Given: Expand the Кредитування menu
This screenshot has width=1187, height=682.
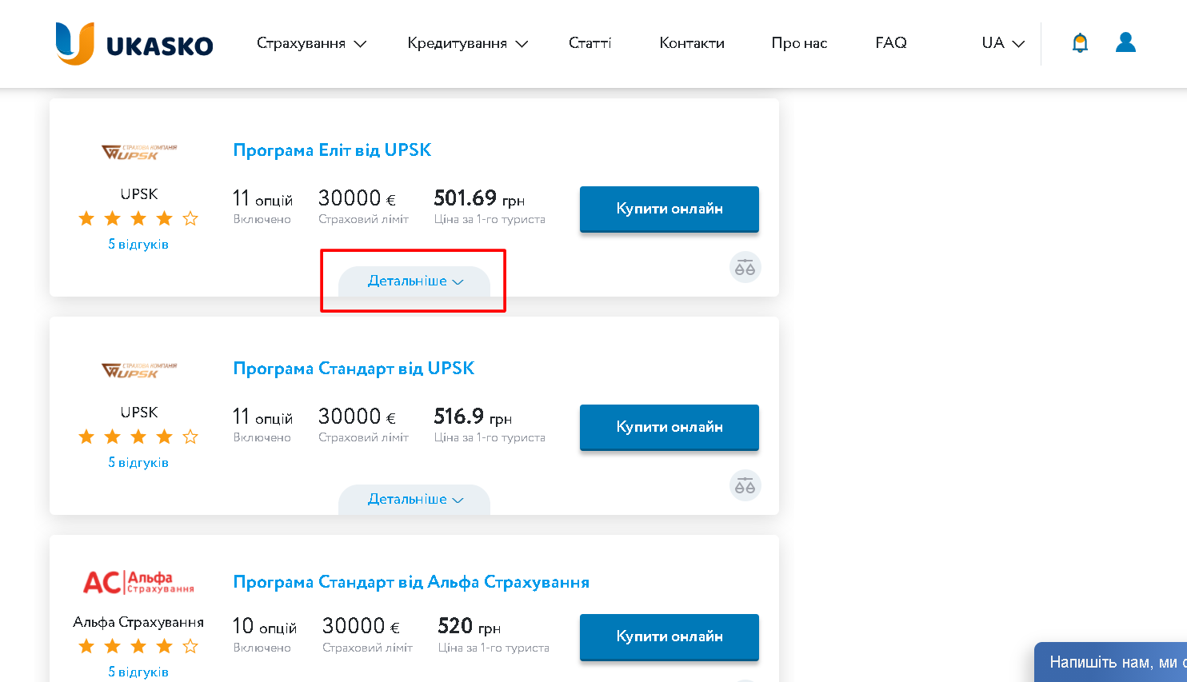Looking at the screenshot, I should pos(468,43).
